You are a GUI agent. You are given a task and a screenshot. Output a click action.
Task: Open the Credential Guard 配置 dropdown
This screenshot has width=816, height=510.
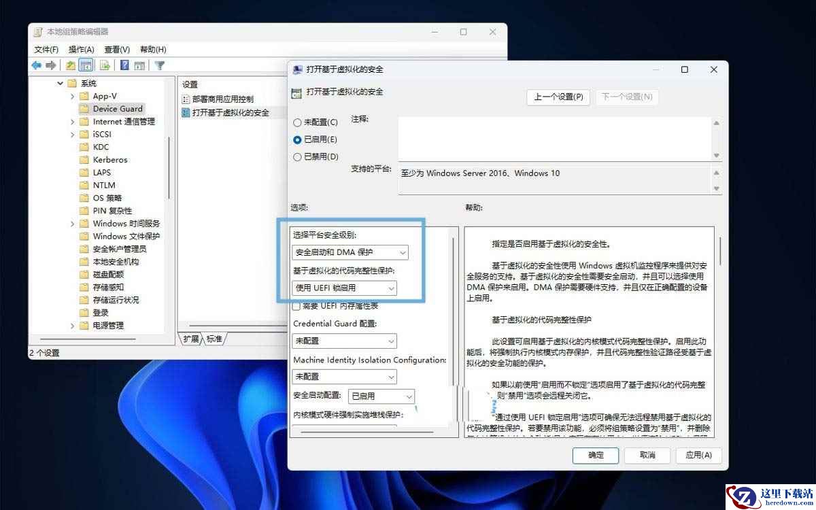345,341
